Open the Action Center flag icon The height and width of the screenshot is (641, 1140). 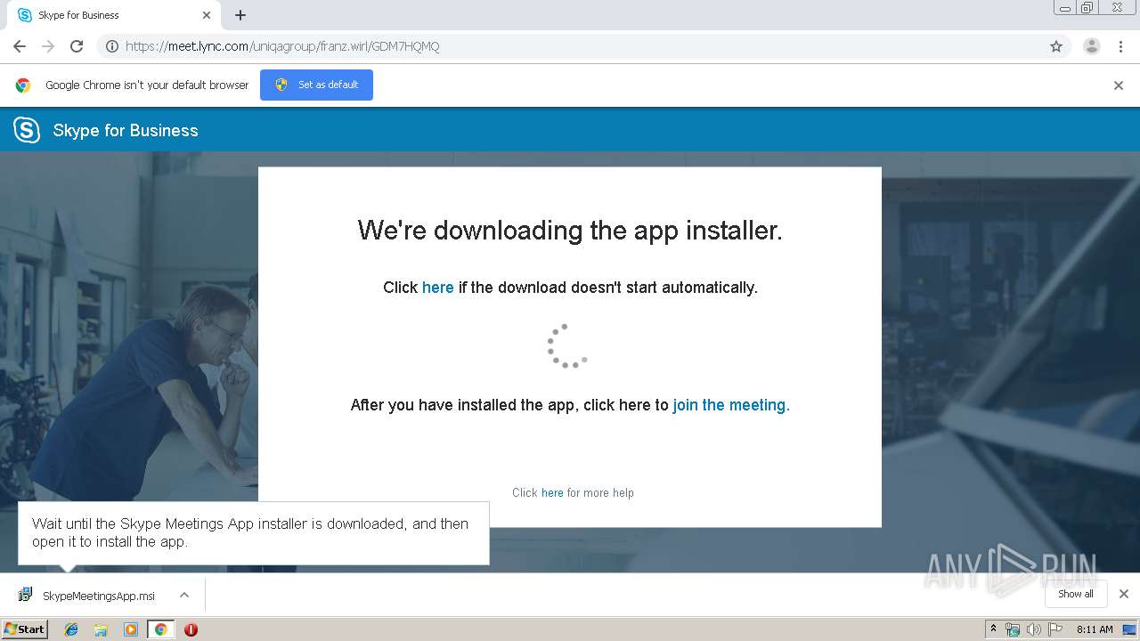[x=1055, y=629]
